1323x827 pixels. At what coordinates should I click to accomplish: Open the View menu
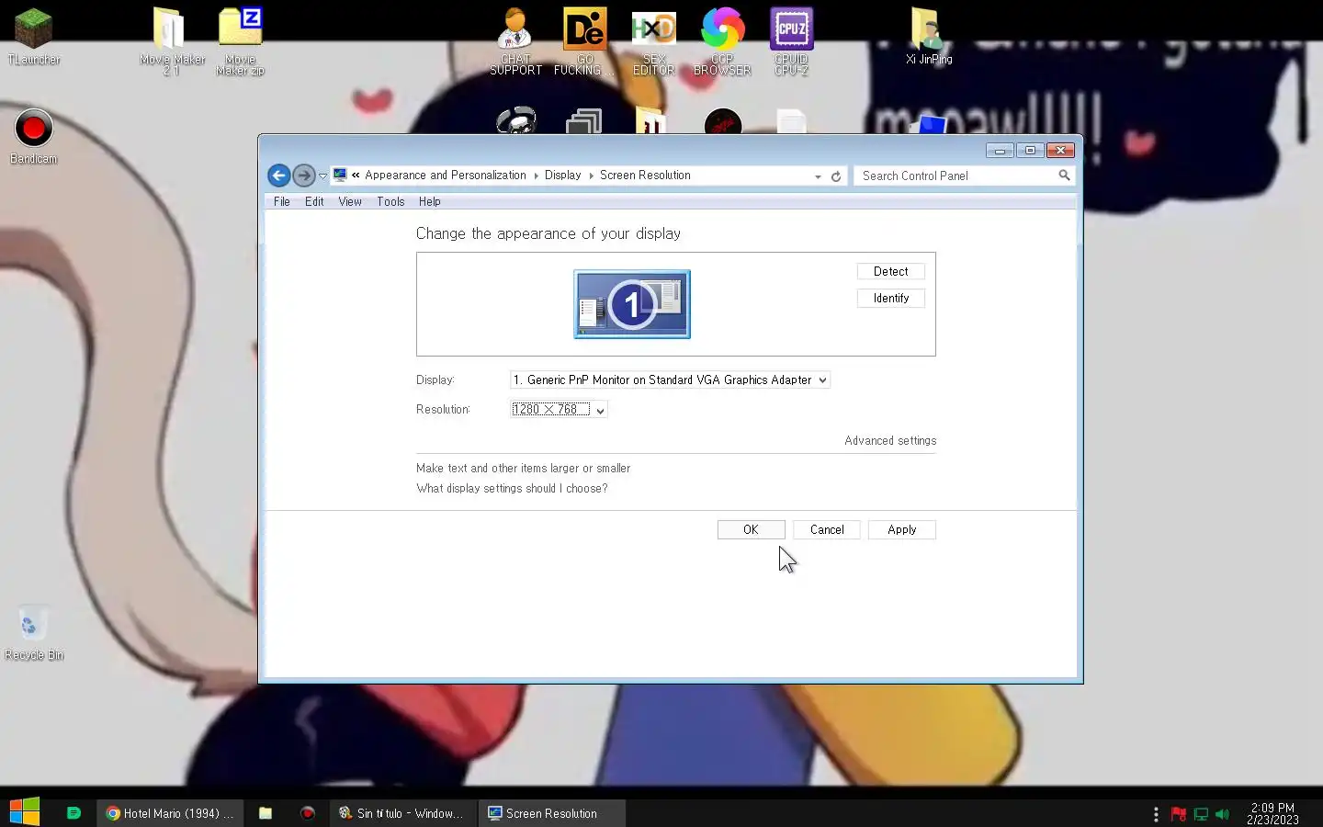pos(350,201)
